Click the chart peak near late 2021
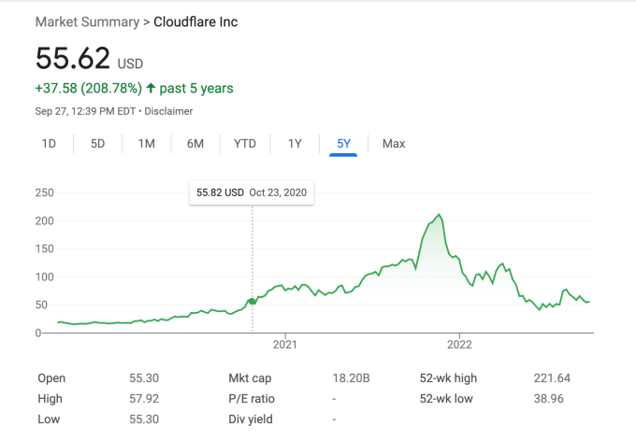This screenshot has height=440, width=636. [439, 216]
